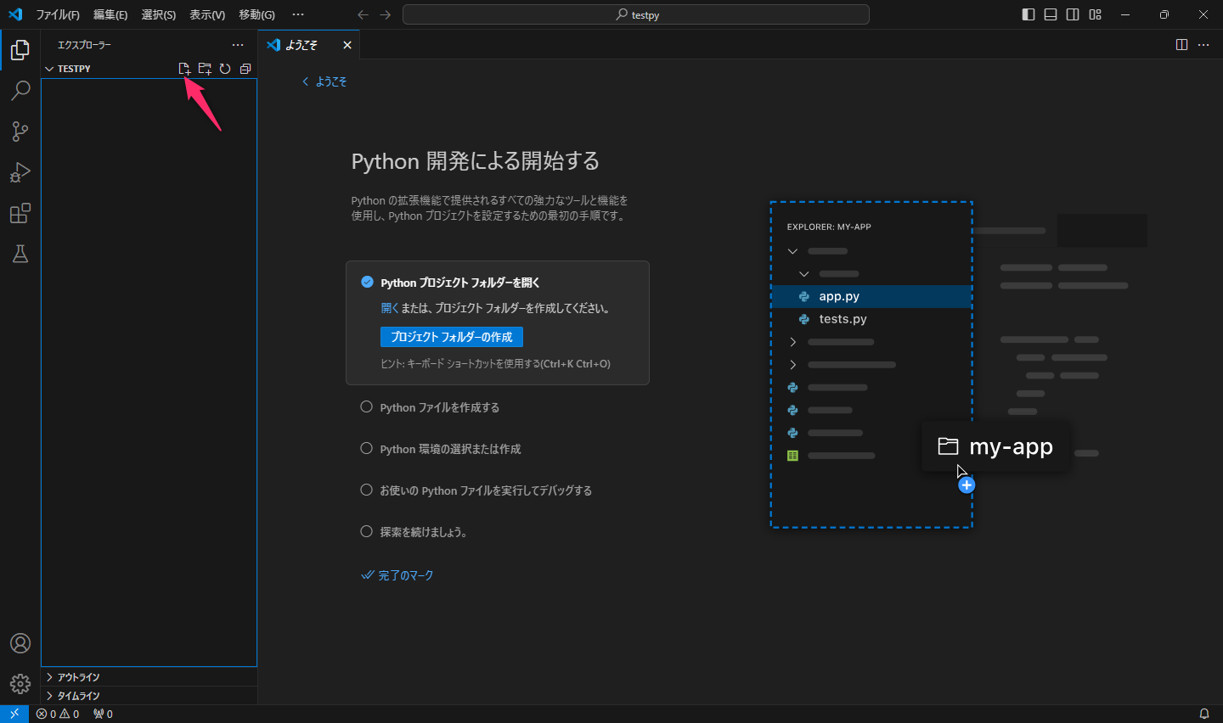Click inside the testpy search box
This screenshot has height=723, width=1223.
pos(637,14)
